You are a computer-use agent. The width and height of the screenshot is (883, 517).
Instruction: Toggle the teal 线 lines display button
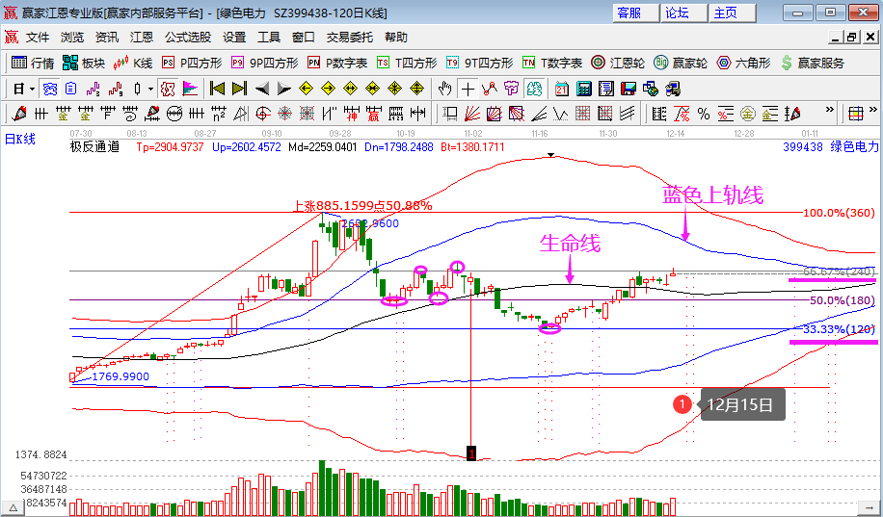coord(534,89)
